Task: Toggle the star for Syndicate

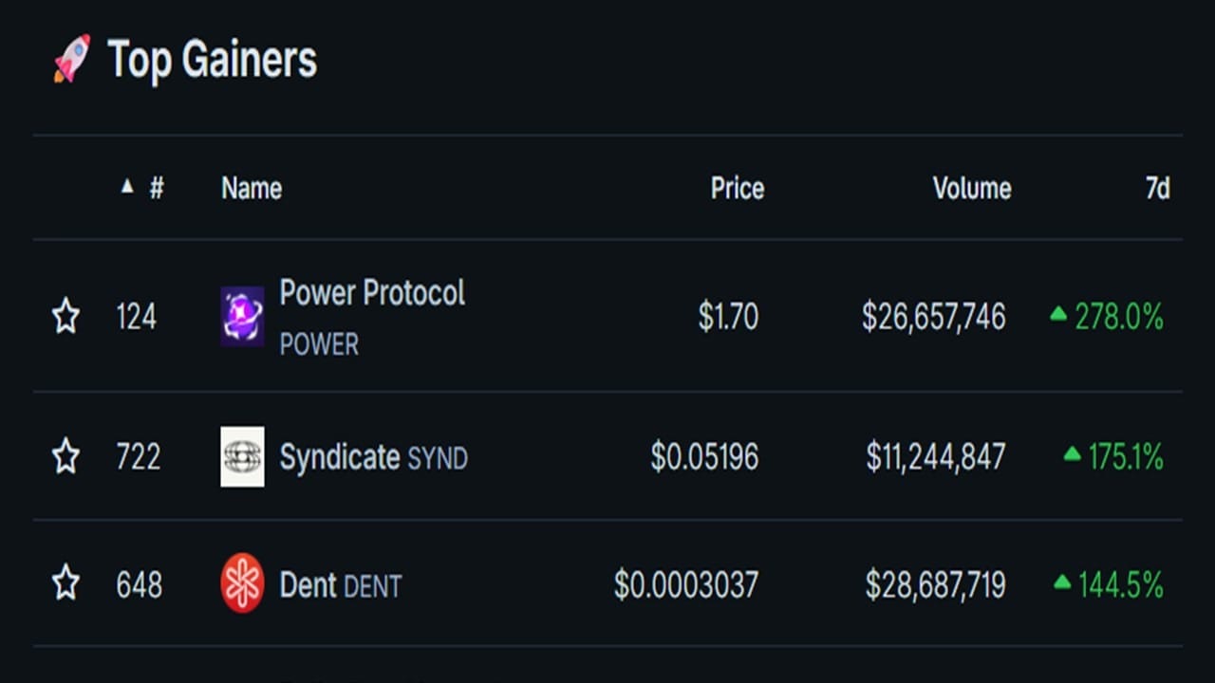Action: click(65, 457)
